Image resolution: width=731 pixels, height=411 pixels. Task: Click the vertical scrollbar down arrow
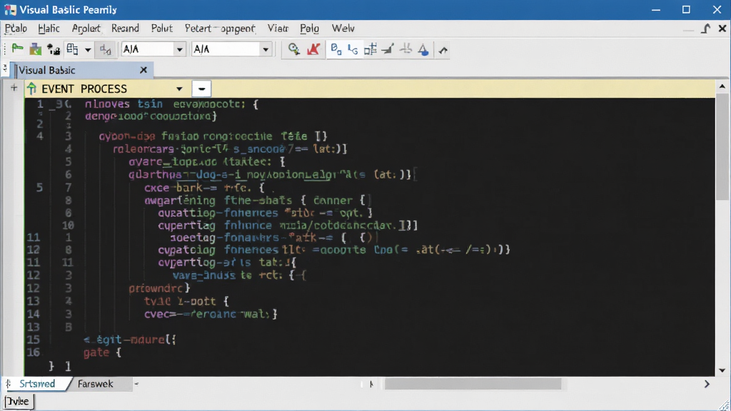[x=722, y=370]
